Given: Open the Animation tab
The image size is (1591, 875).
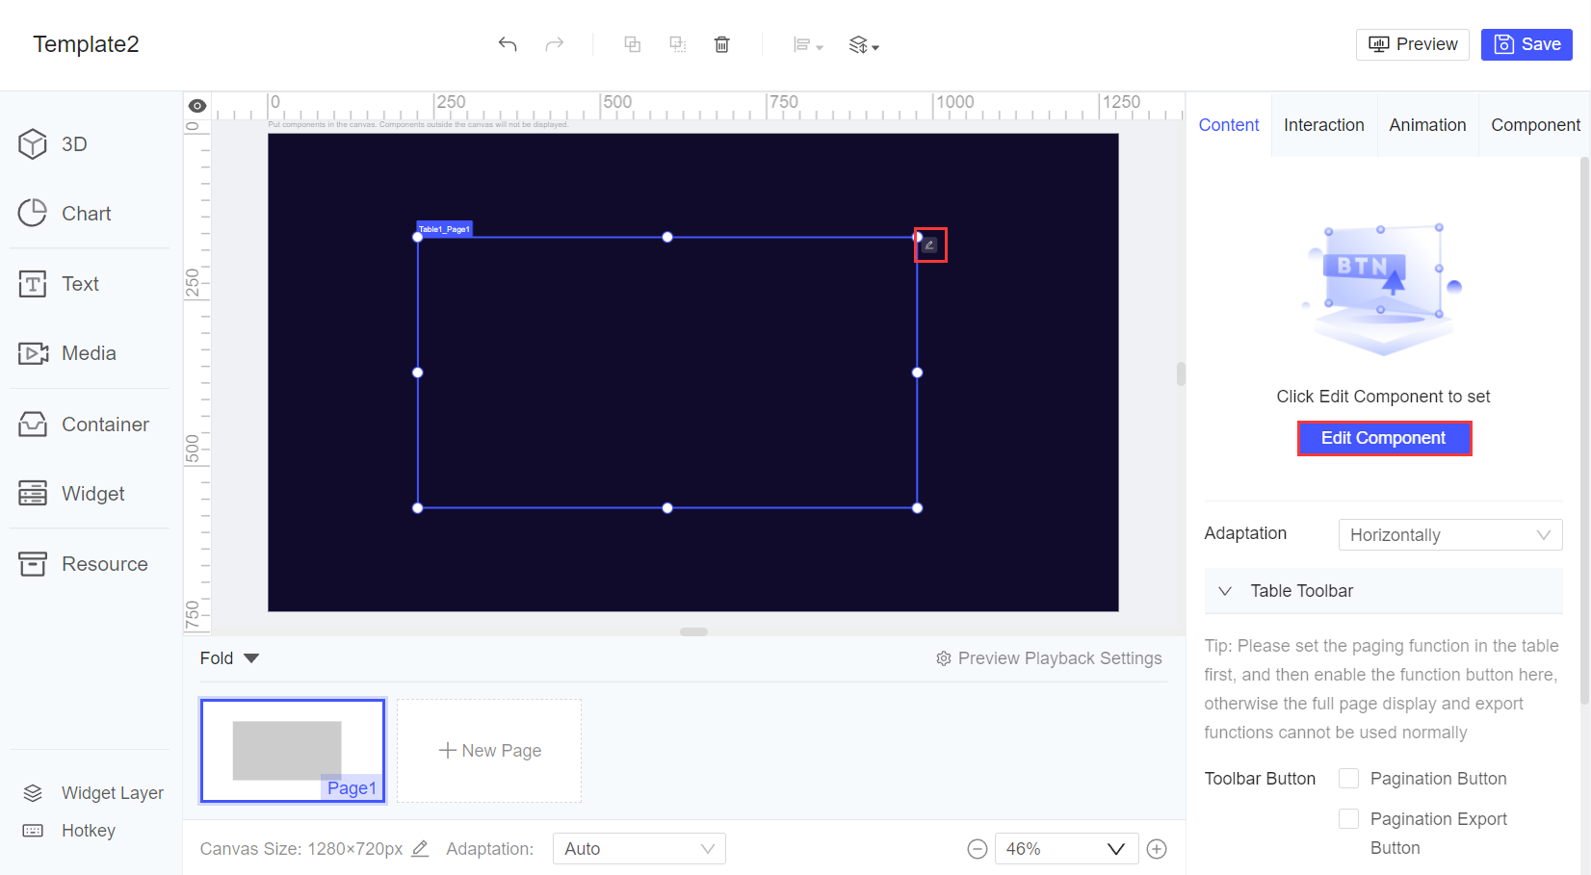Looking at the screenshot, I should point(1427,124).
